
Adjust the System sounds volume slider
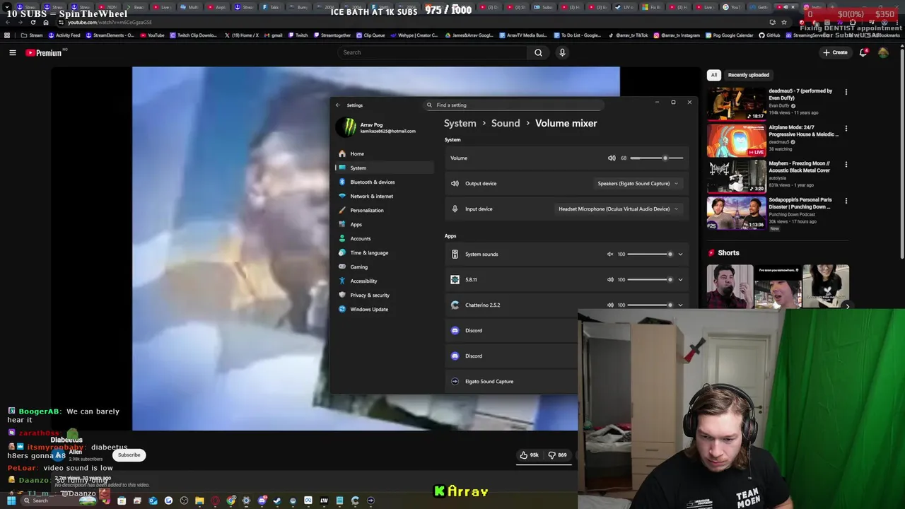point(650,255)
